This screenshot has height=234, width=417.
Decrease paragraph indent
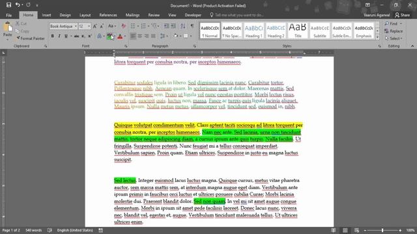166,26
